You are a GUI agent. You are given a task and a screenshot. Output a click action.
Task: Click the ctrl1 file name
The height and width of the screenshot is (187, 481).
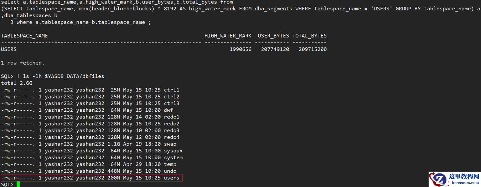click(171, 90)
